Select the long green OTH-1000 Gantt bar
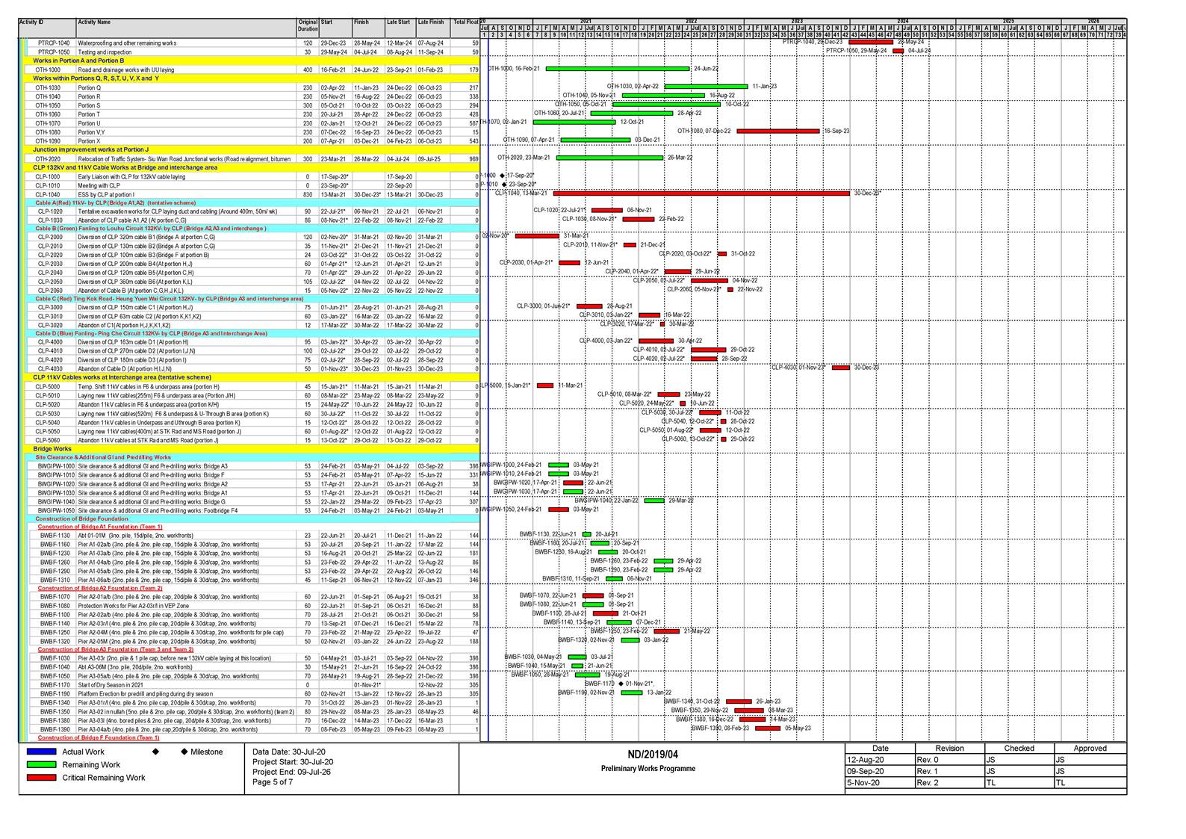This screenshot has height=839, width=1186. pyautogui.click(x=618, y=69)
